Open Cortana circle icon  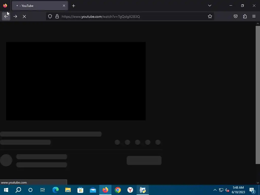[30, 190]
